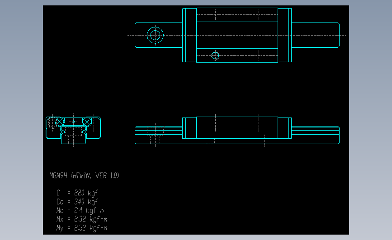Select the text line 'Co = 340 kgf'
Screen dimensions: 392x240
coord(77,202)
